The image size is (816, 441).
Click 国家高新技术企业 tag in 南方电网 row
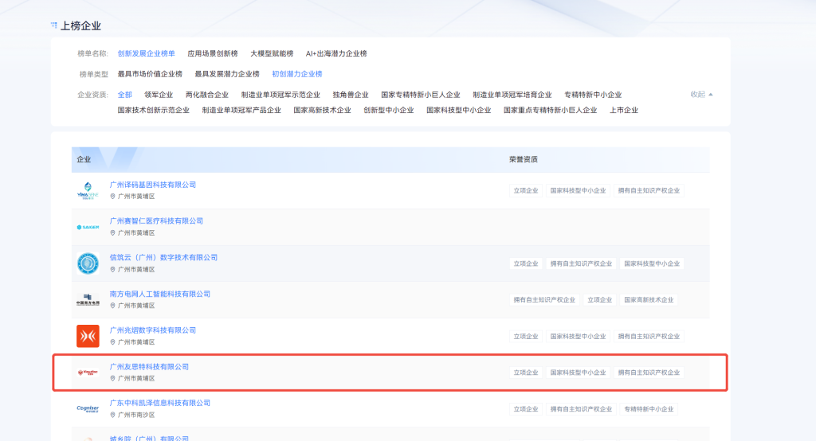[x=649, y=300]
